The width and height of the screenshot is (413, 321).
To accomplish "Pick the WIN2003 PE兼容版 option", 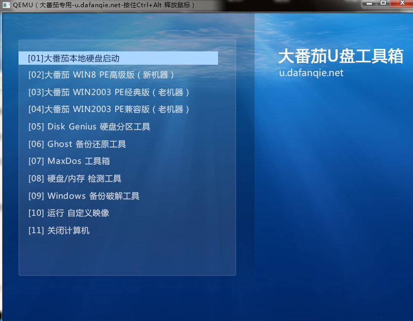I will point(109,109).
